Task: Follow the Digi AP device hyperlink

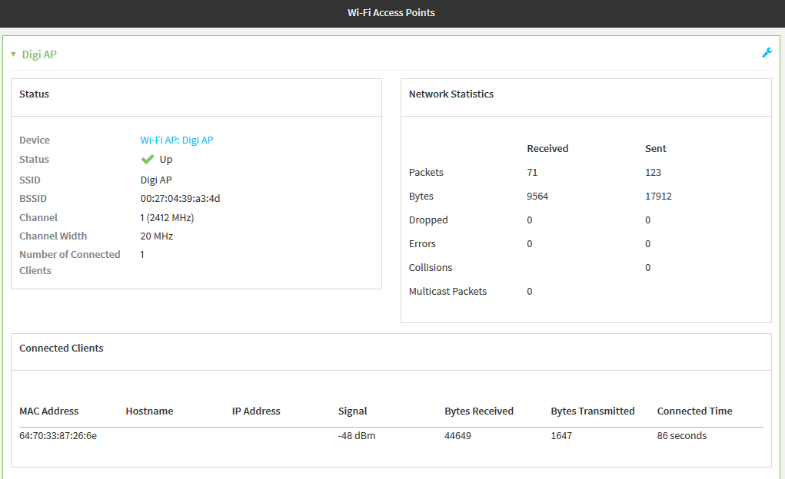Action: [x=176, y=140]
